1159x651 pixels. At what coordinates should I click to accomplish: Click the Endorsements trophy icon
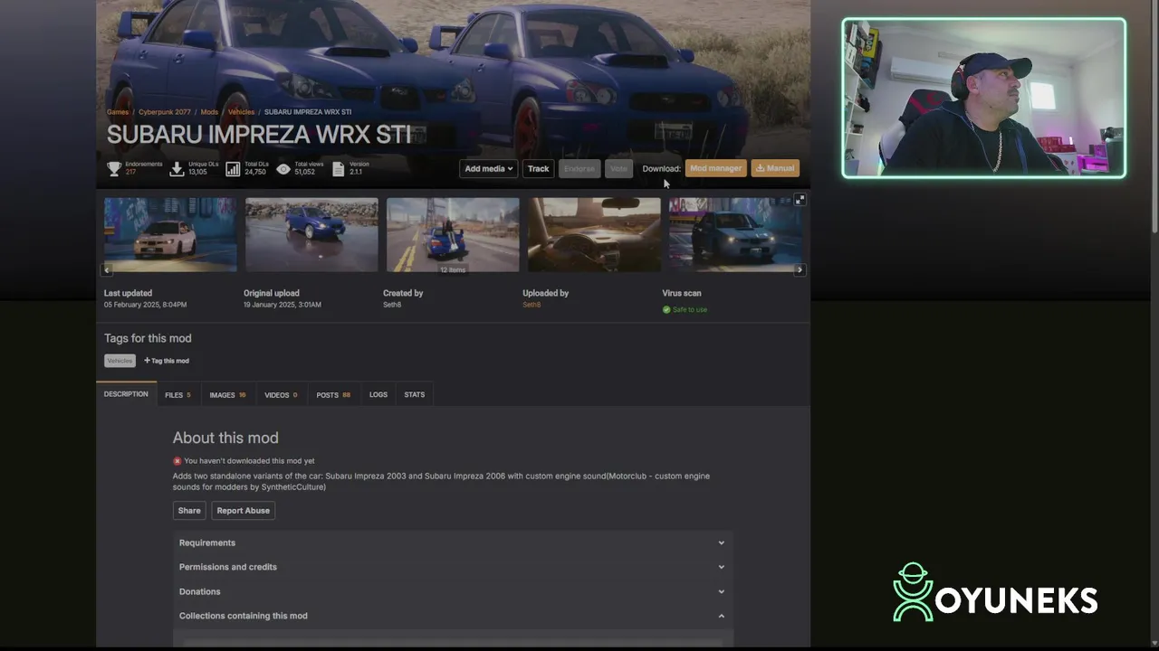(x=114, y=168)
